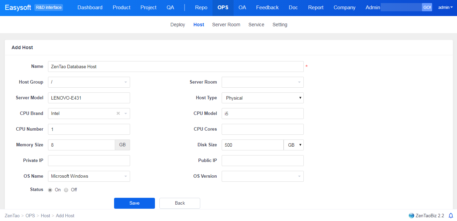Expand the Server Room dropdown
457x221 pixels.
[x=263, y=82]
